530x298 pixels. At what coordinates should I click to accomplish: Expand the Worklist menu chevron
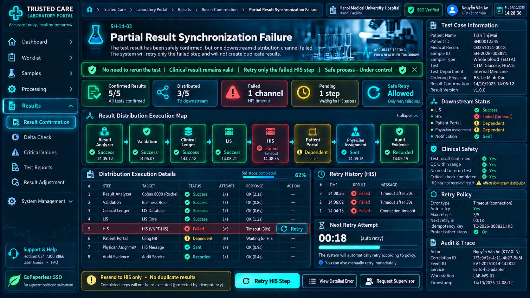[x=71, y=58]
